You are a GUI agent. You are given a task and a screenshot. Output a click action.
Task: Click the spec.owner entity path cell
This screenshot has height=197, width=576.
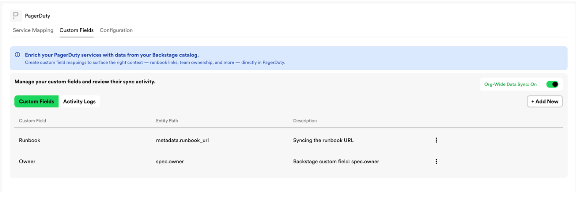coord(170,161)
